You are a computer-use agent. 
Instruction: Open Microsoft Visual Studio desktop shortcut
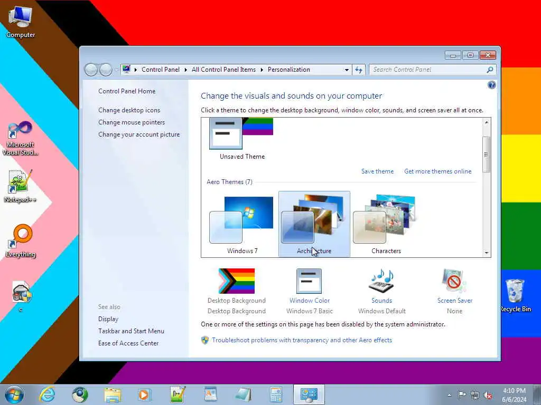21,139
